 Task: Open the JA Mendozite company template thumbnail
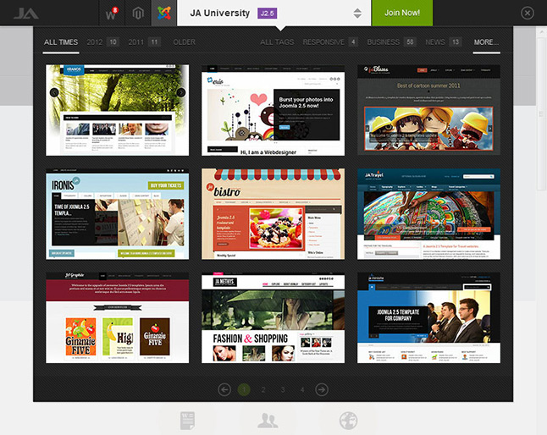(428, 318)
